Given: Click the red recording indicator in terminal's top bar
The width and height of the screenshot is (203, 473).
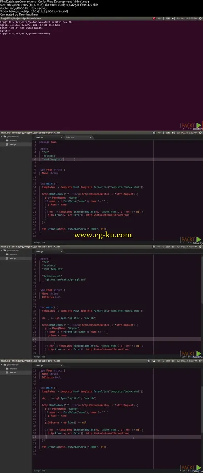Looking at the screenshot, I should tap(154, 18).
